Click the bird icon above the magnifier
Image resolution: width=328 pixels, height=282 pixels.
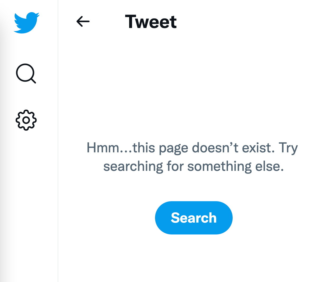26,22
